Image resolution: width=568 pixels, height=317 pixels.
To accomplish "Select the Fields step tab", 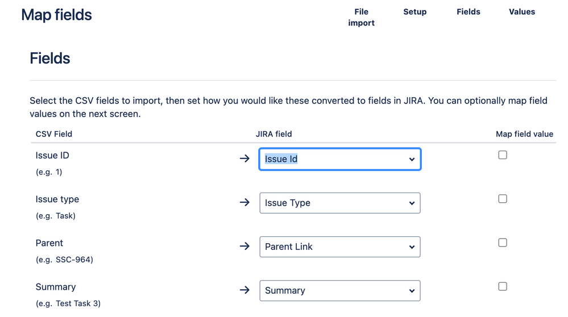I will [x=469, y=12].
